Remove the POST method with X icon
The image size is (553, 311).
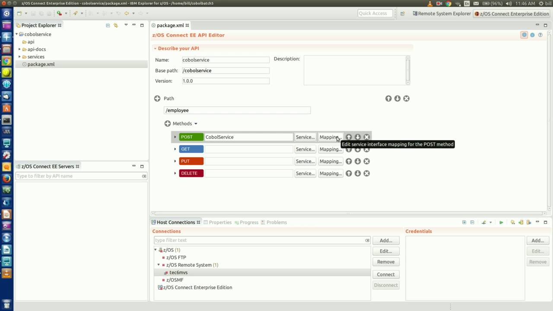(x=367, y=137)
